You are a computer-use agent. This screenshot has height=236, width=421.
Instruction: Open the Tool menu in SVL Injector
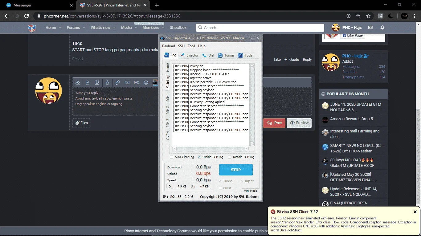191,46
